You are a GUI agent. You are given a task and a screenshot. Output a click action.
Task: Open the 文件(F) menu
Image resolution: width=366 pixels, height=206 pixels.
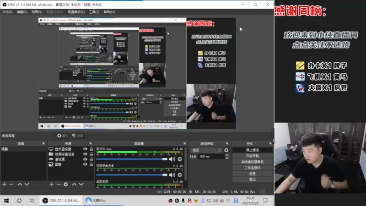[7, 12]
